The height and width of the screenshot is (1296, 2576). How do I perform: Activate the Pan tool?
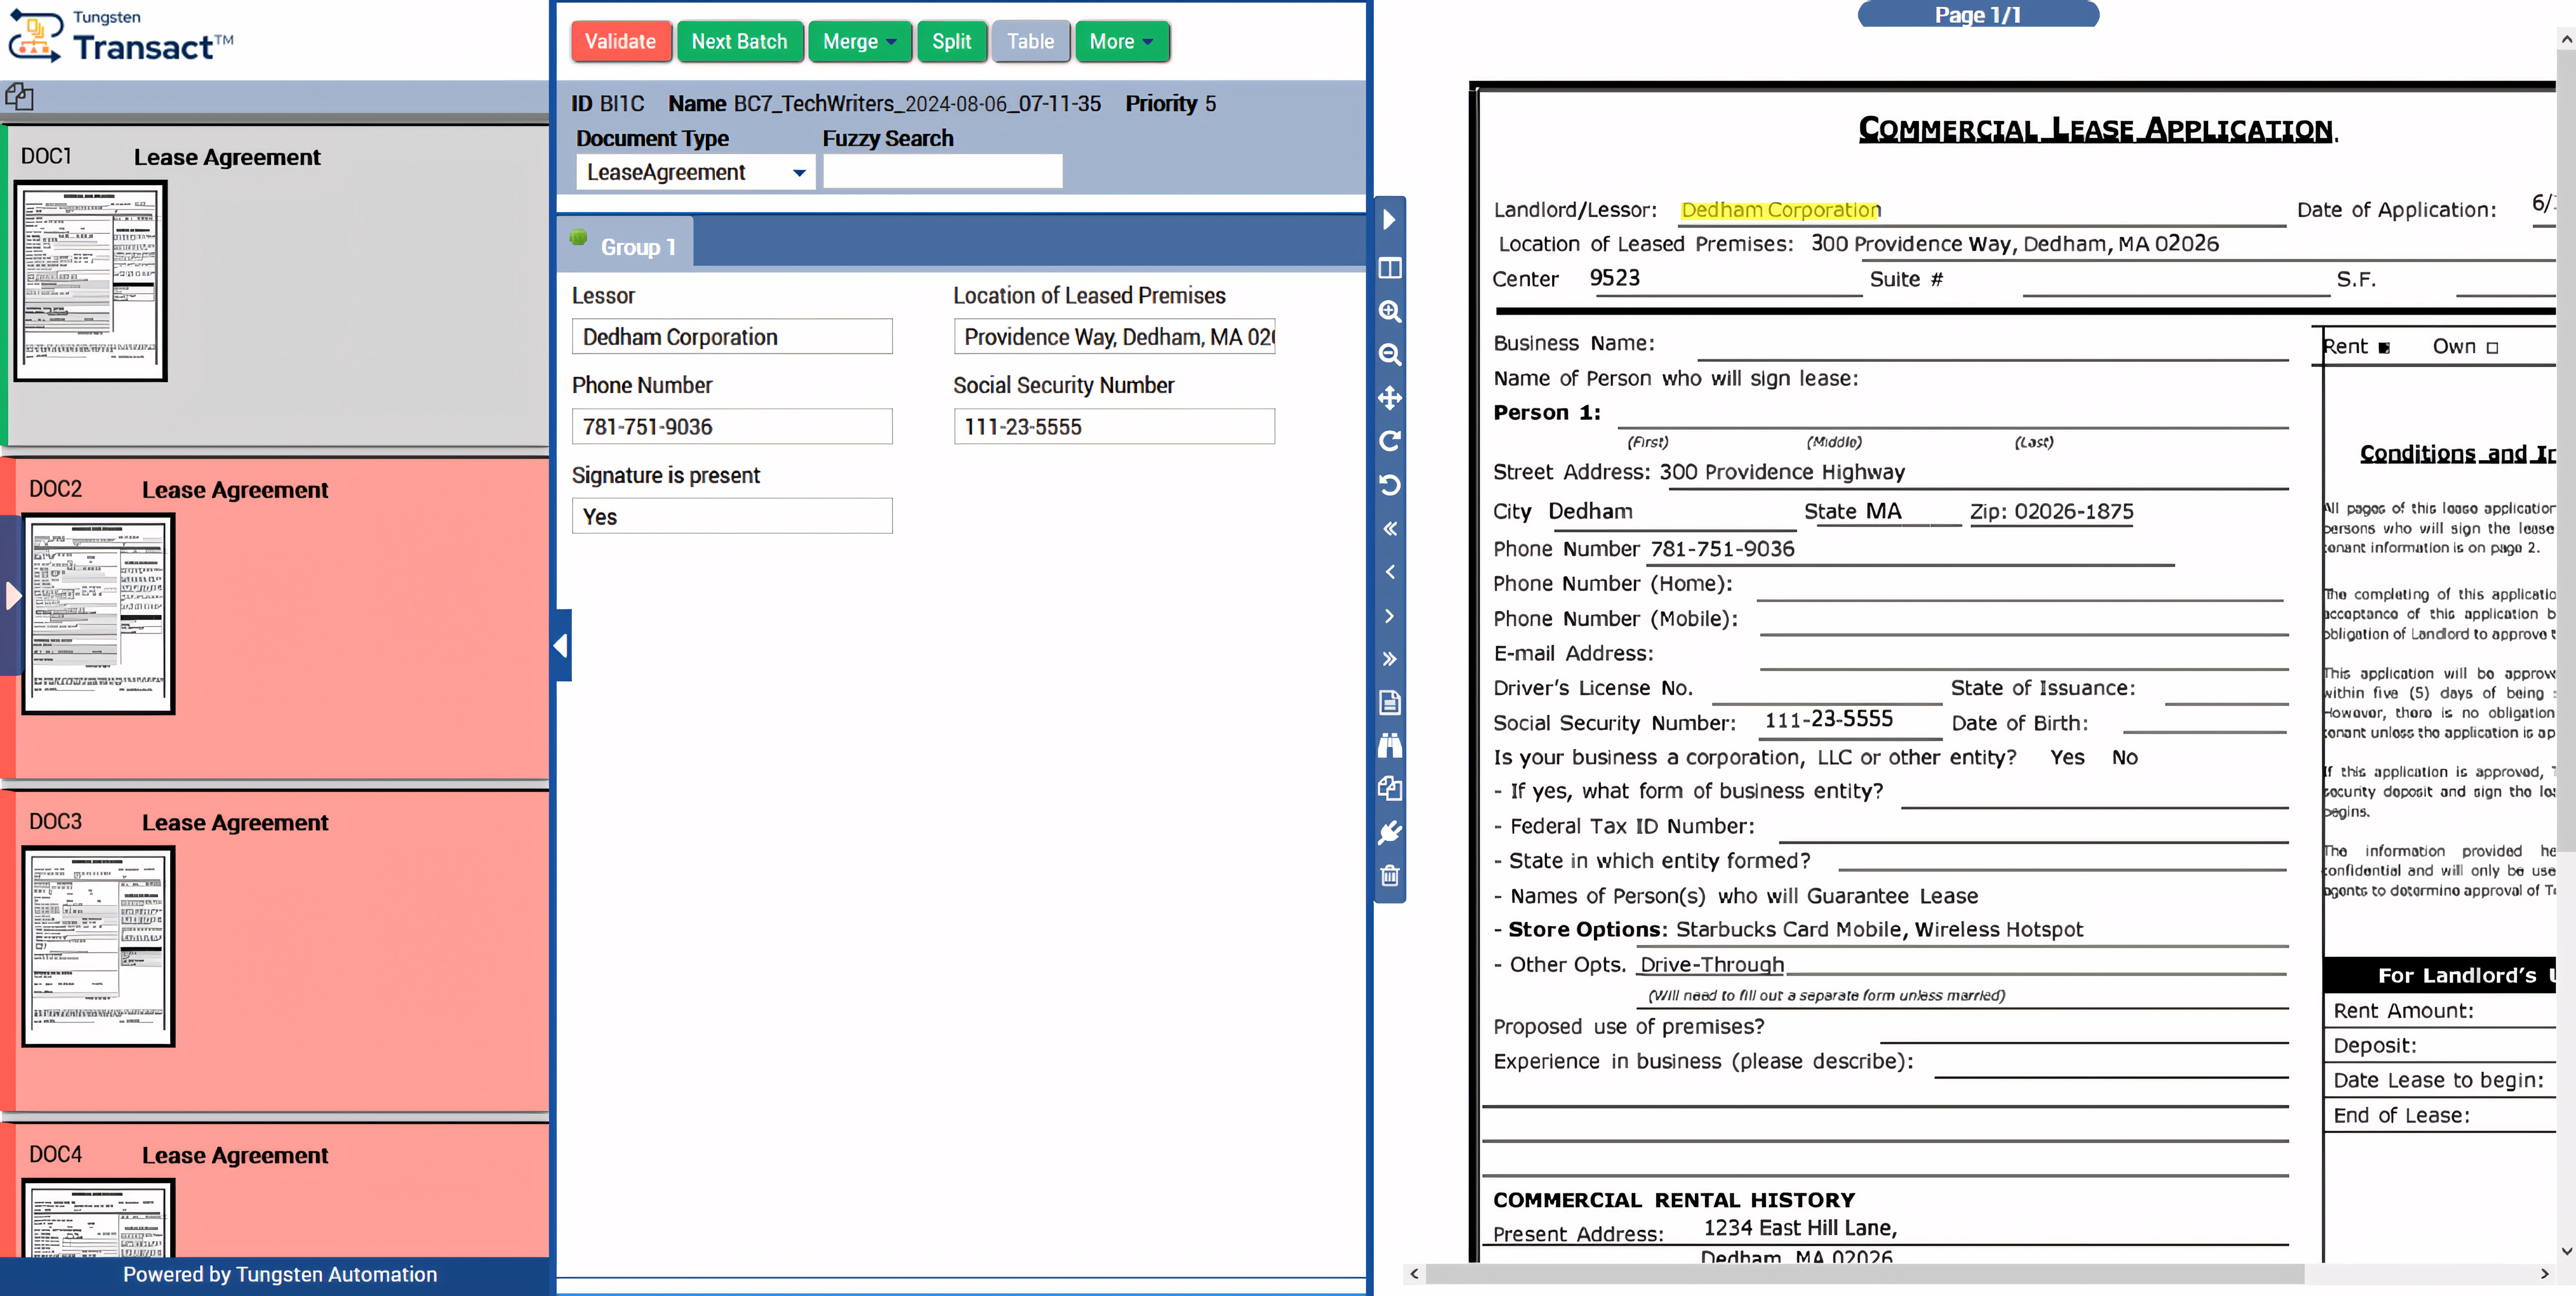click(1389, 398)
